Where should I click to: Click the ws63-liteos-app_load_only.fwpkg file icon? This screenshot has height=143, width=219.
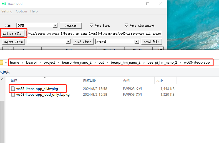pos(13,95)
